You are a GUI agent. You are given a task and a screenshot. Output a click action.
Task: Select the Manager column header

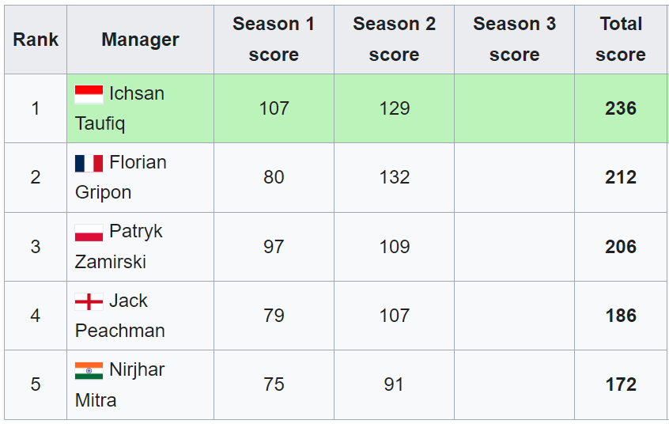point(140,40)
